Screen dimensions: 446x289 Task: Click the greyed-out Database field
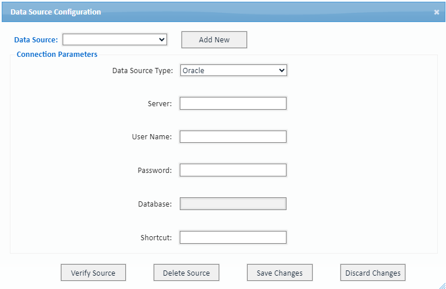click(x=233, y=204)
